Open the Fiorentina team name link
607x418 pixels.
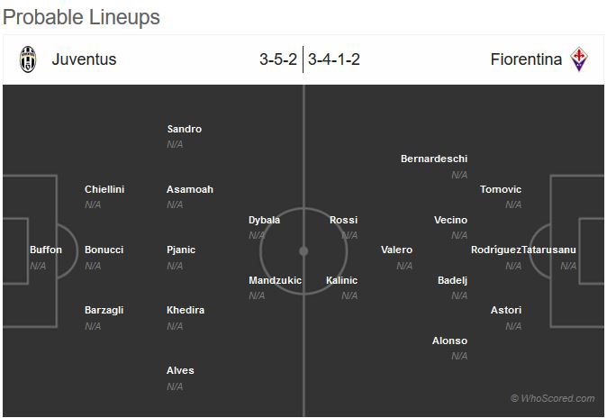click(526, 60)
